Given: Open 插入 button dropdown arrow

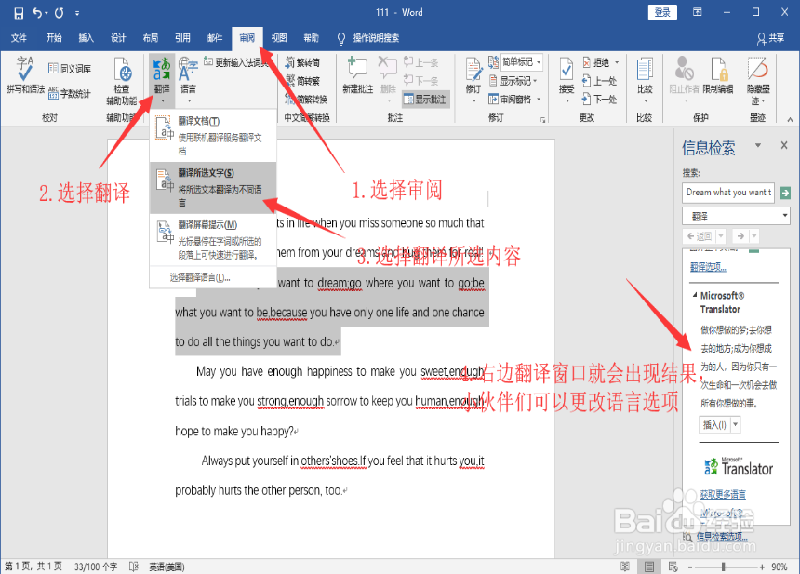Looking at the screenshot, I should [x=735, y=424].
